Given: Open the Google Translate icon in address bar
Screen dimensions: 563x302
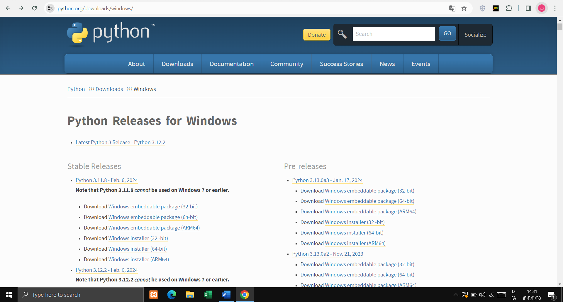Looking at the screenshot, I should click(452, 9).
